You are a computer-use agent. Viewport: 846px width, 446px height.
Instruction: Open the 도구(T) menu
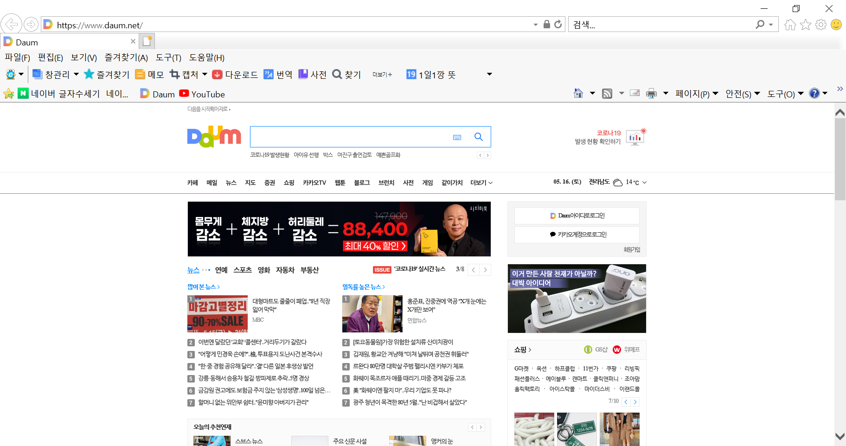tap(168, 57)
